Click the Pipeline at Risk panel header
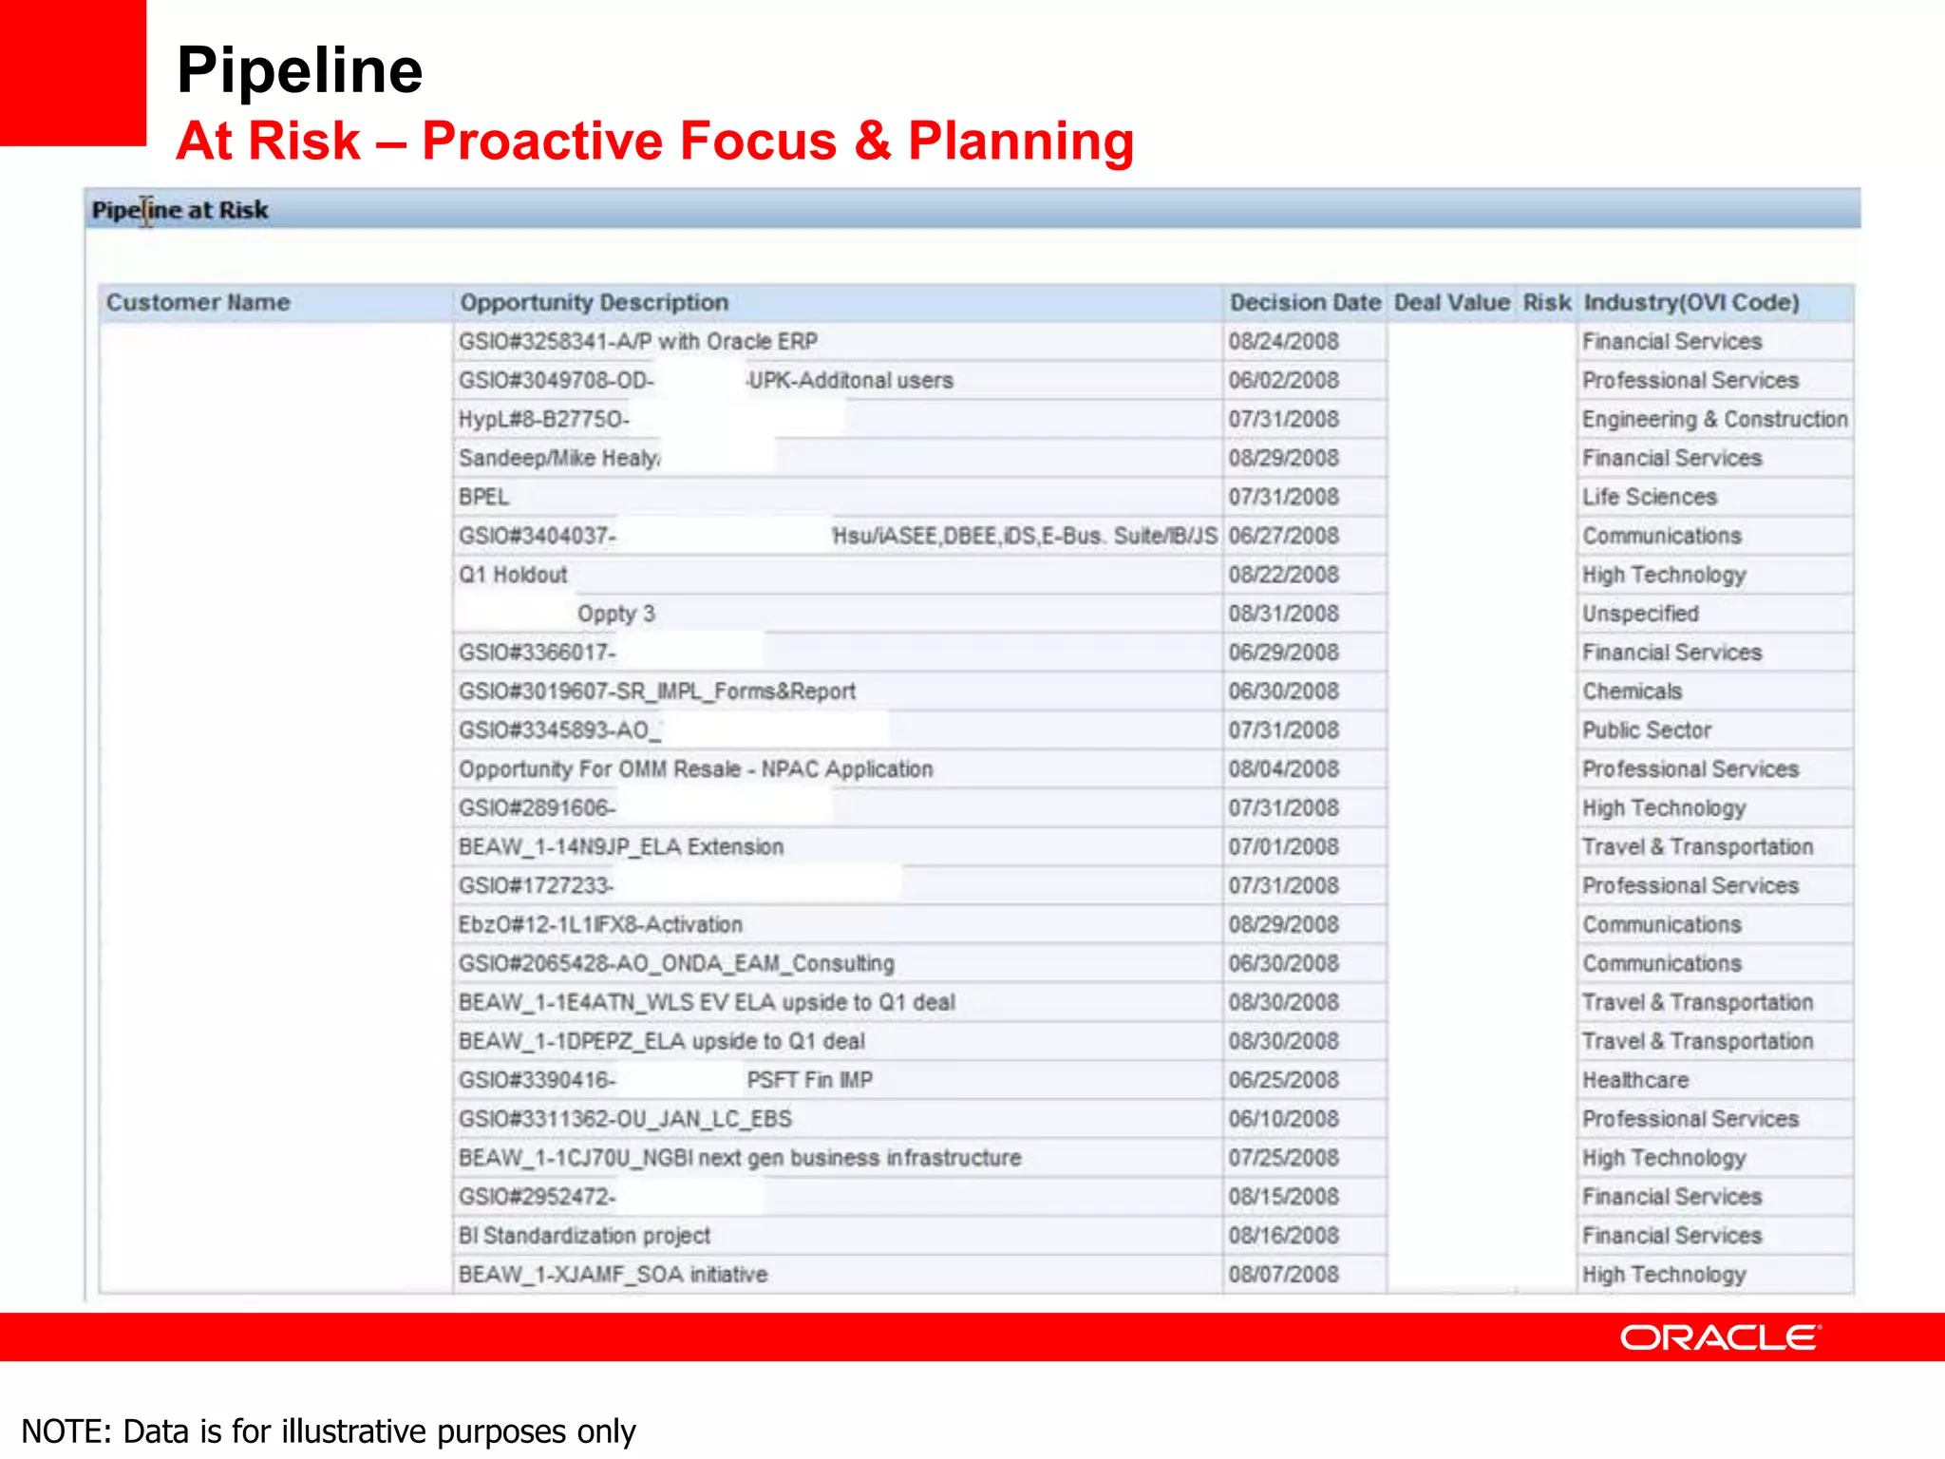Image resolution: width=1945 pixels, height=1459 pixels. pyautogui.click(x=180, y=210)
